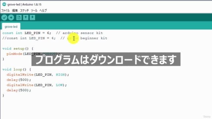Click the comment 'arduino sensor kit'

point(82,33)
